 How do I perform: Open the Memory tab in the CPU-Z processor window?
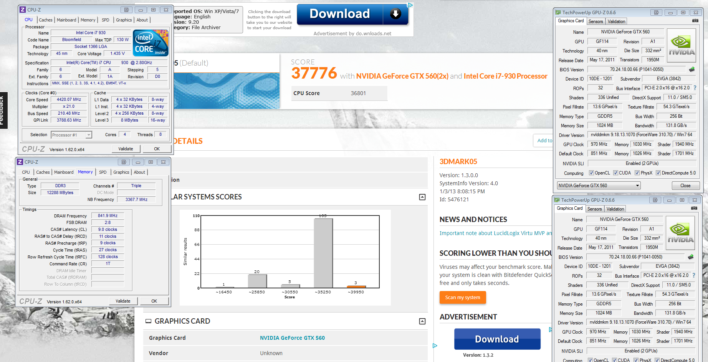click(x=88, y=20)
